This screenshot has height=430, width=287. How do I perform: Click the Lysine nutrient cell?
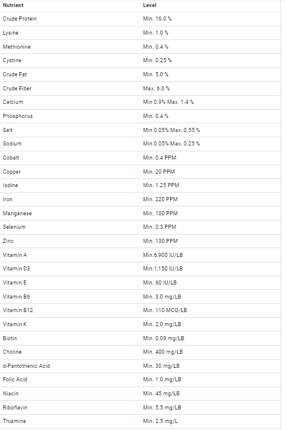coord(11,33)
